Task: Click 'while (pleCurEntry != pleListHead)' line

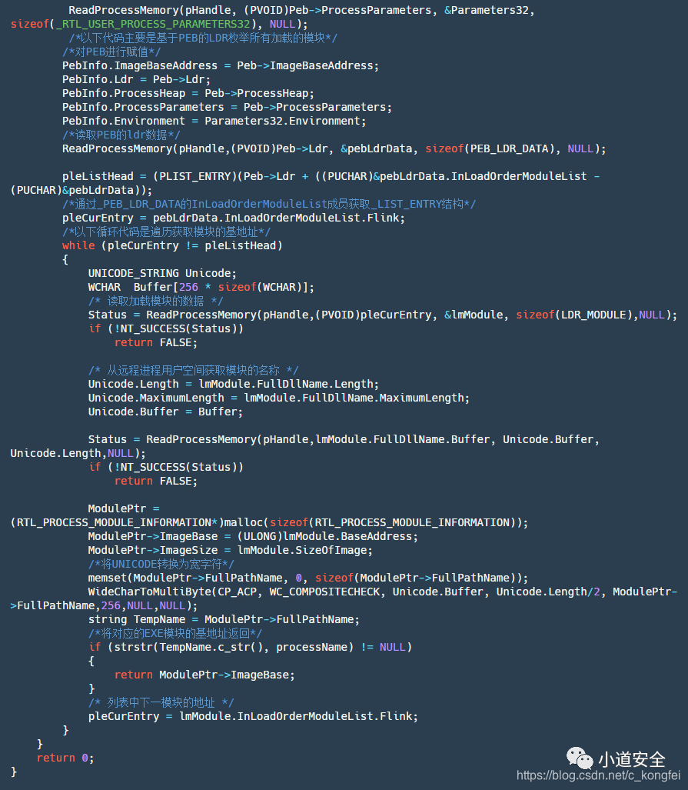Action: [x=172, y=246]
